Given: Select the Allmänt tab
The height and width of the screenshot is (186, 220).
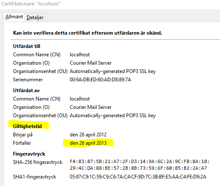Looking at the screenshot, I should [14, 17].
